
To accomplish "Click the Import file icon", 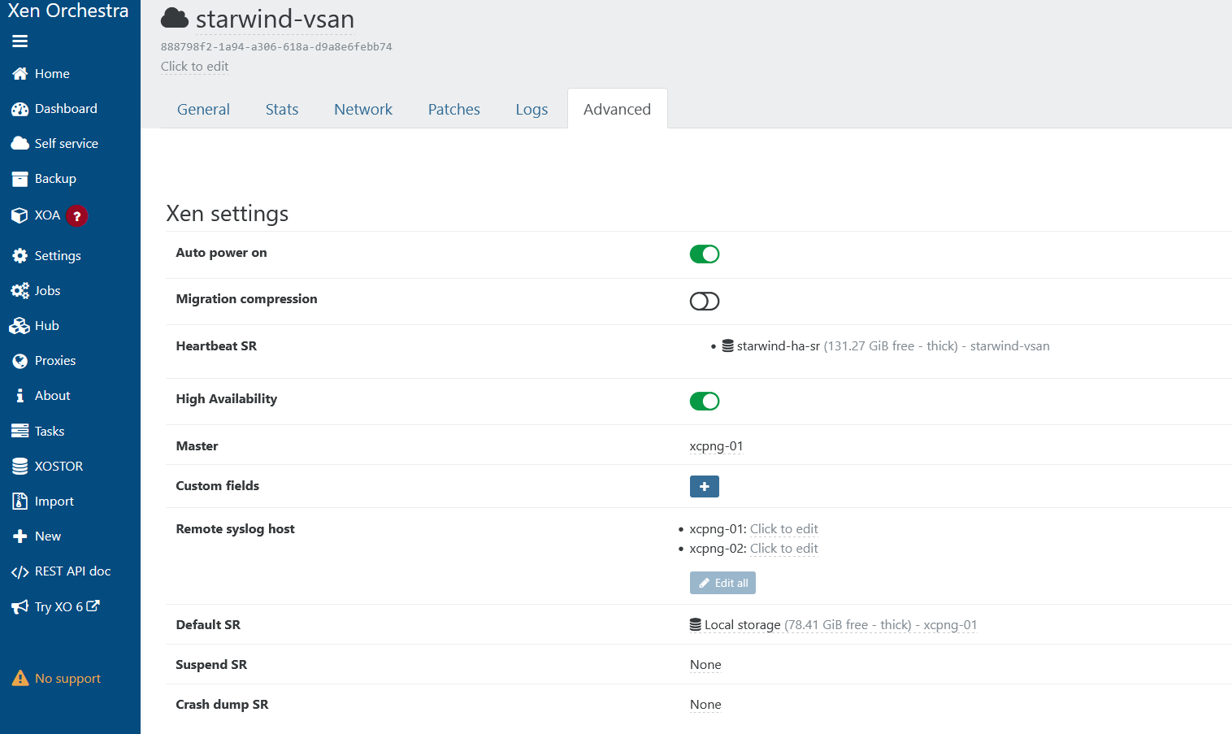I will point(20,502).
